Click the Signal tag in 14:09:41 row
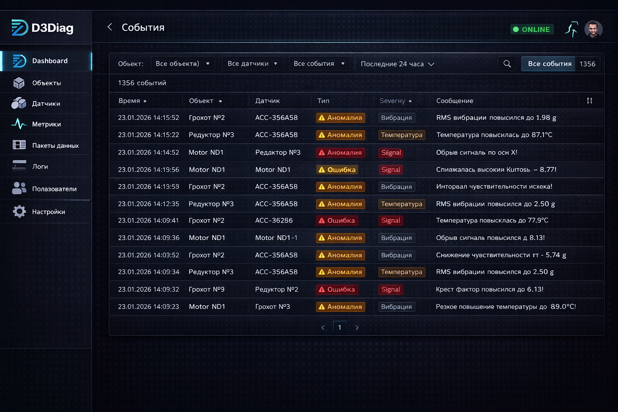The height and width of the screenshot is (412, 618). [391, 220]
